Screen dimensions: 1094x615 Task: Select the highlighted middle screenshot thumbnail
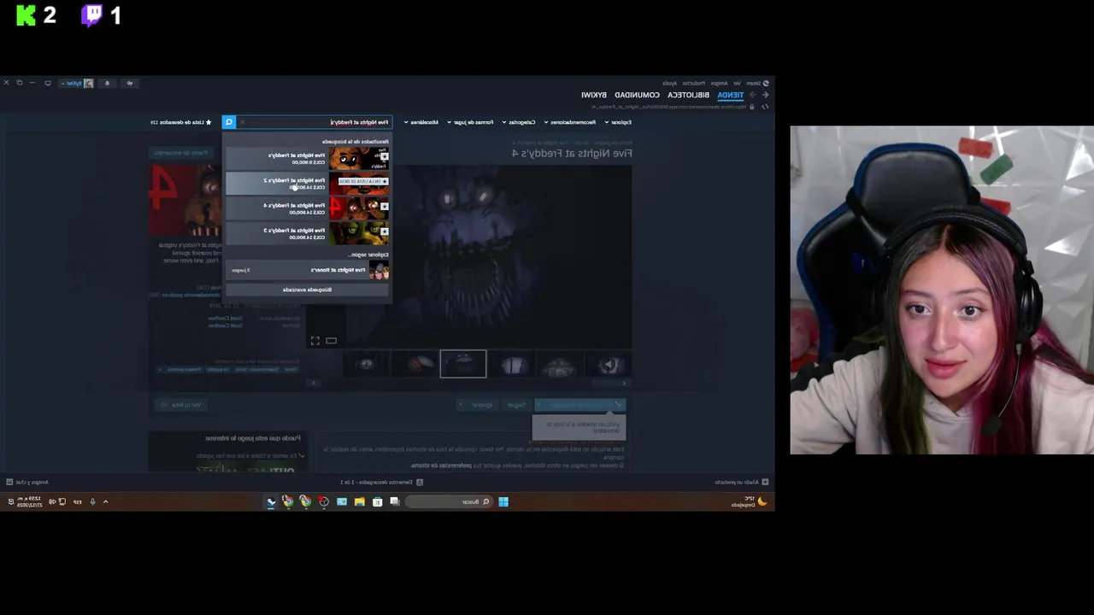point(463,364)
